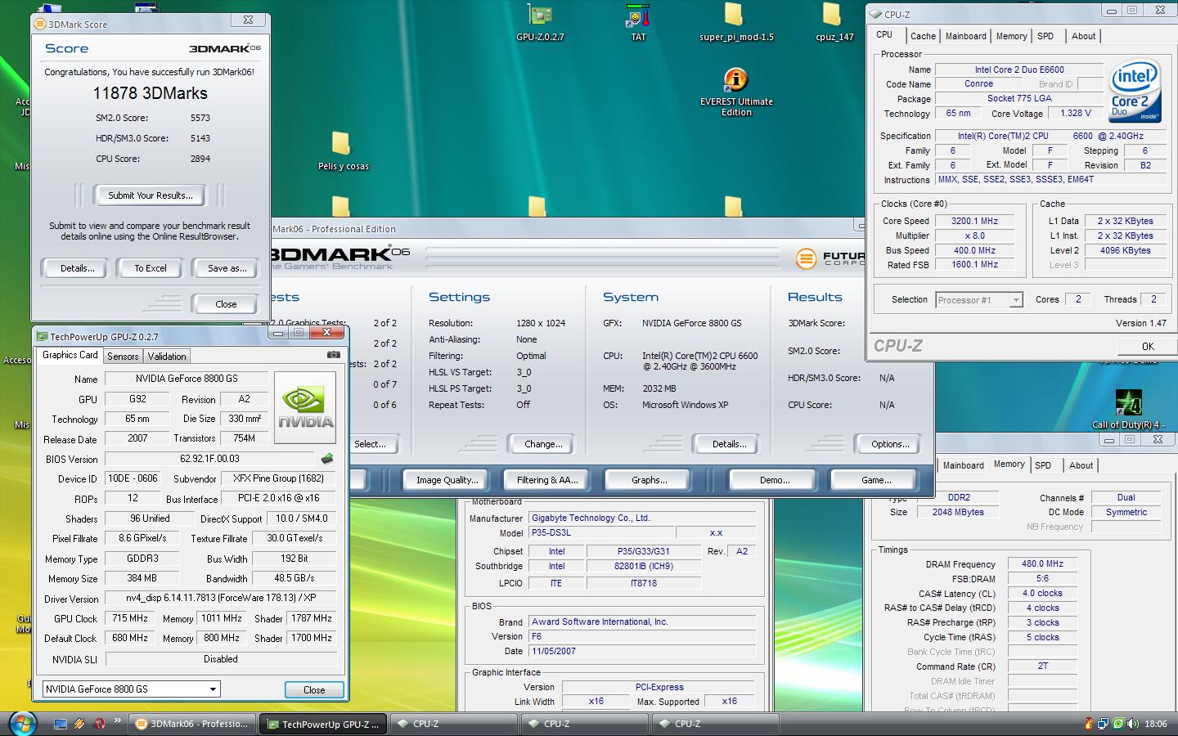The height and width of the screenshot is (736, 1178).
Task: Open the network connection tray icon
Action: coord(1104,724)
